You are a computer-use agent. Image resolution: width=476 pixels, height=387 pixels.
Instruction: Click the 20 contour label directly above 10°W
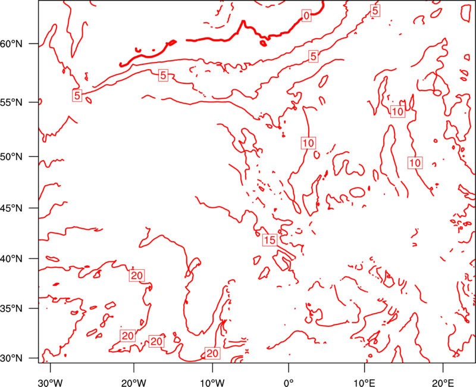pyautogui.click(x=212, y=353)
